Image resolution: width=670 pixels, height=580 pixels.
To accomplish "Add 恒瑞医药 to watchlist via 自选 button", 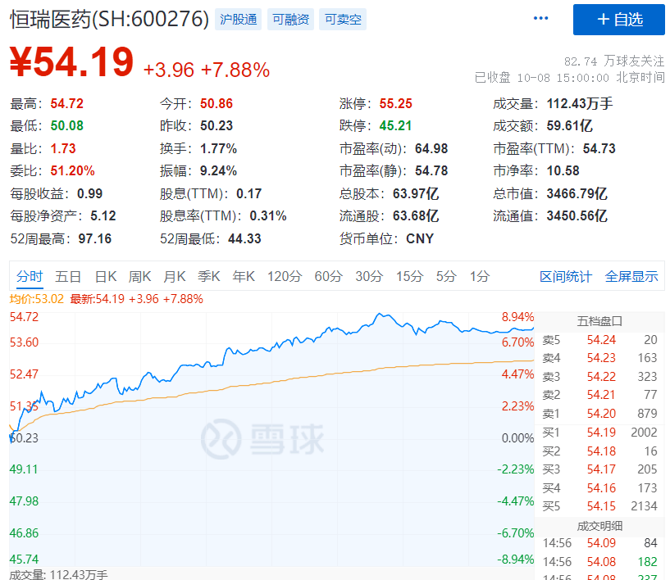I will pos(620,20).
